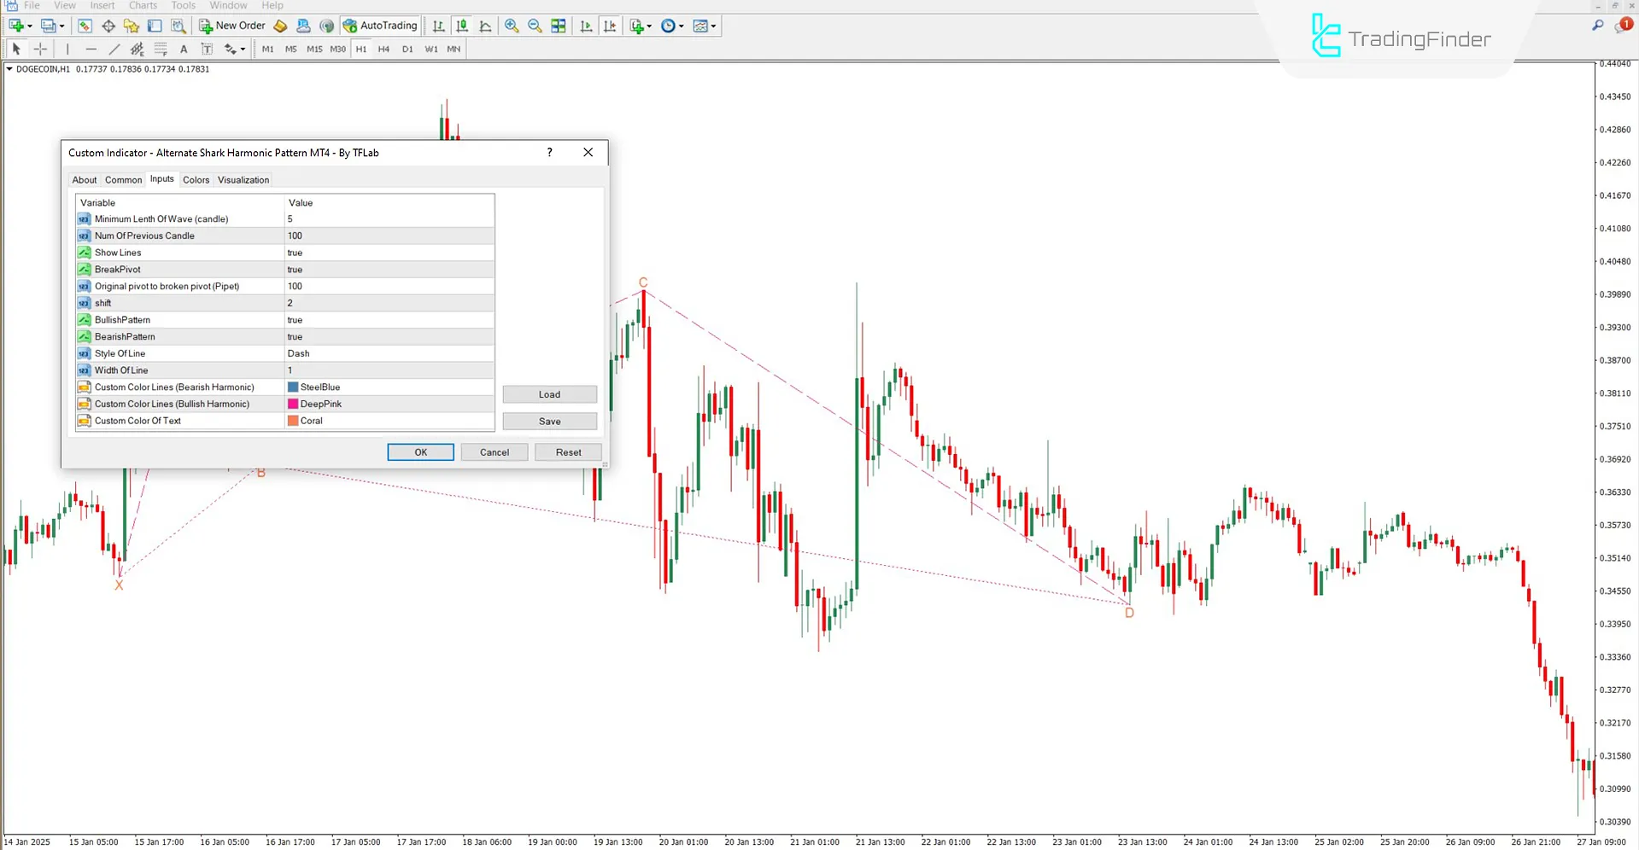Expand the chart templates dropdown

point(714,26)
